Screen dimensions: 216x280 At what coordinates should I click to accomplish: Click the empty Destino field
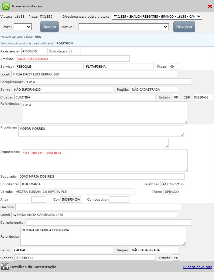pos(98,207)
